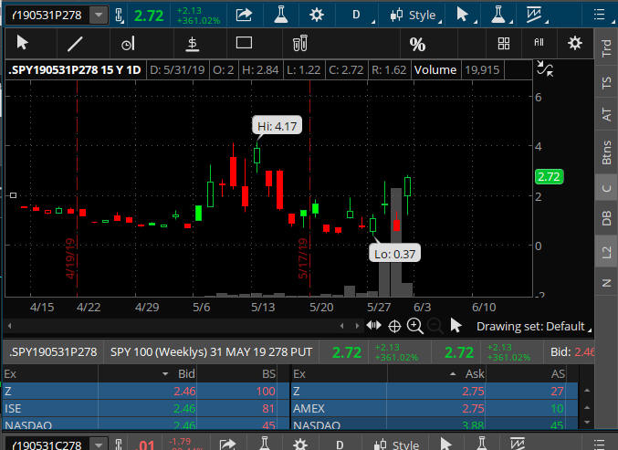Viewport: 618px width, 450px height.
Task: Activate the crosshair pan tool below chart
Action: click(394, 326)
